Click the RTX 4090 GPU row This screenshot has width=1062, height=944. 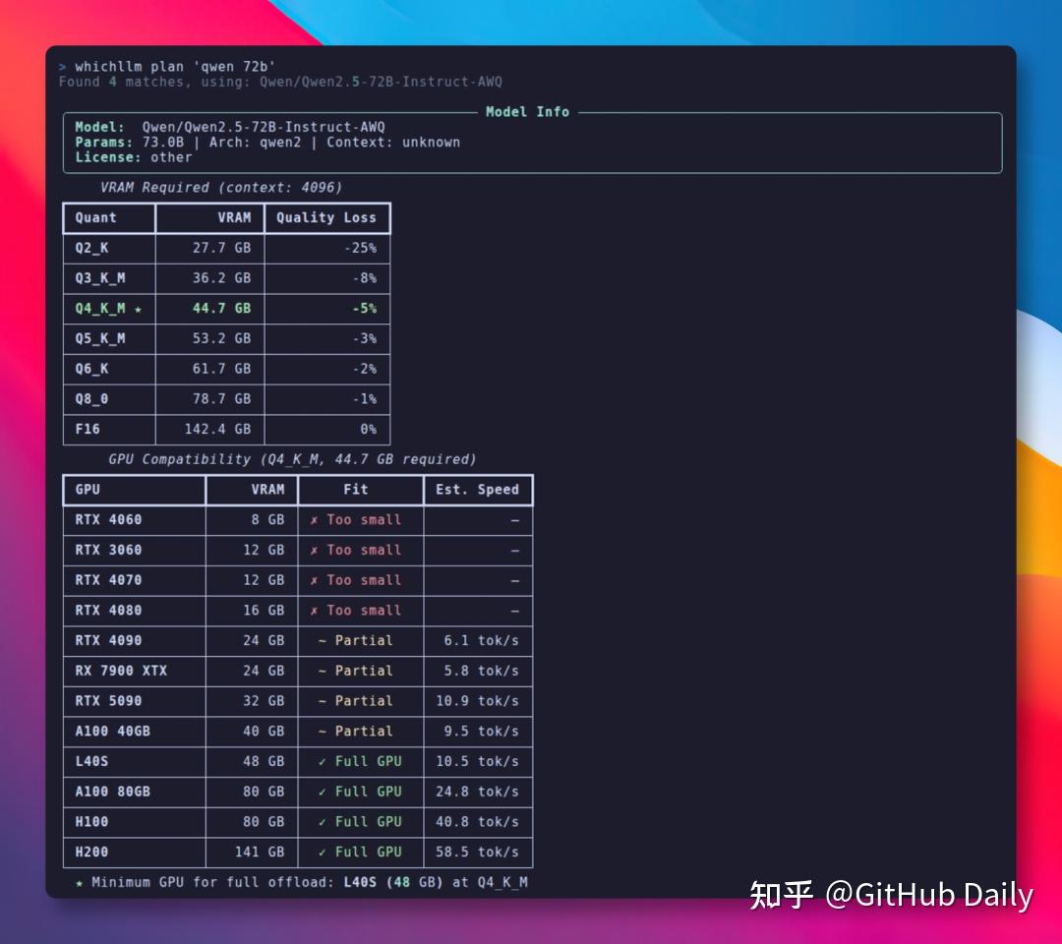click(x=298, y=640)
